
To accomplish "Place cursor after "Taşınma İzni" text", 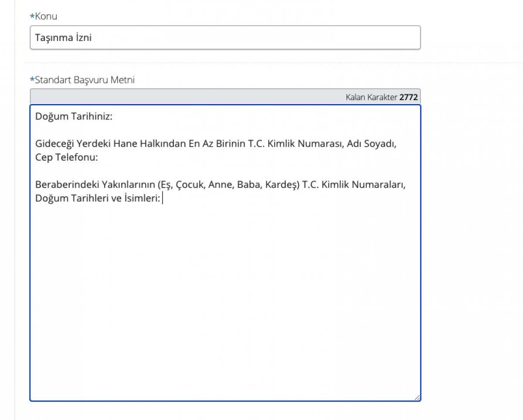I will point(92,38).
